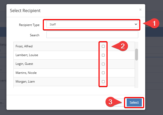163x115 pixels.
Task: Click the Select Recipient dialog title
Action: pyautogui.click(x=25, y=11)
